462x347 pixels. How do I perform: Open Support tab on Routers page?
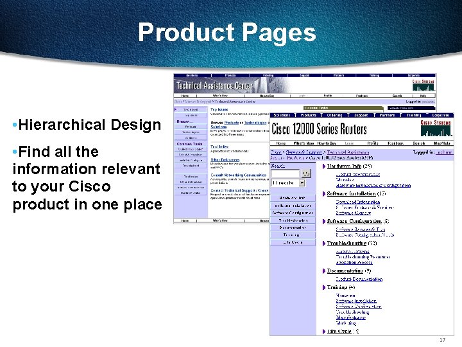coord(361,115)
